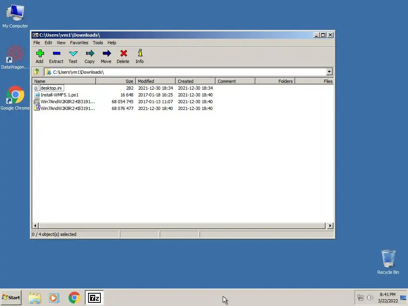Click the network tray icon
Image resolution: width=408 pixels, height=306 pixels.
click(360, 297)
